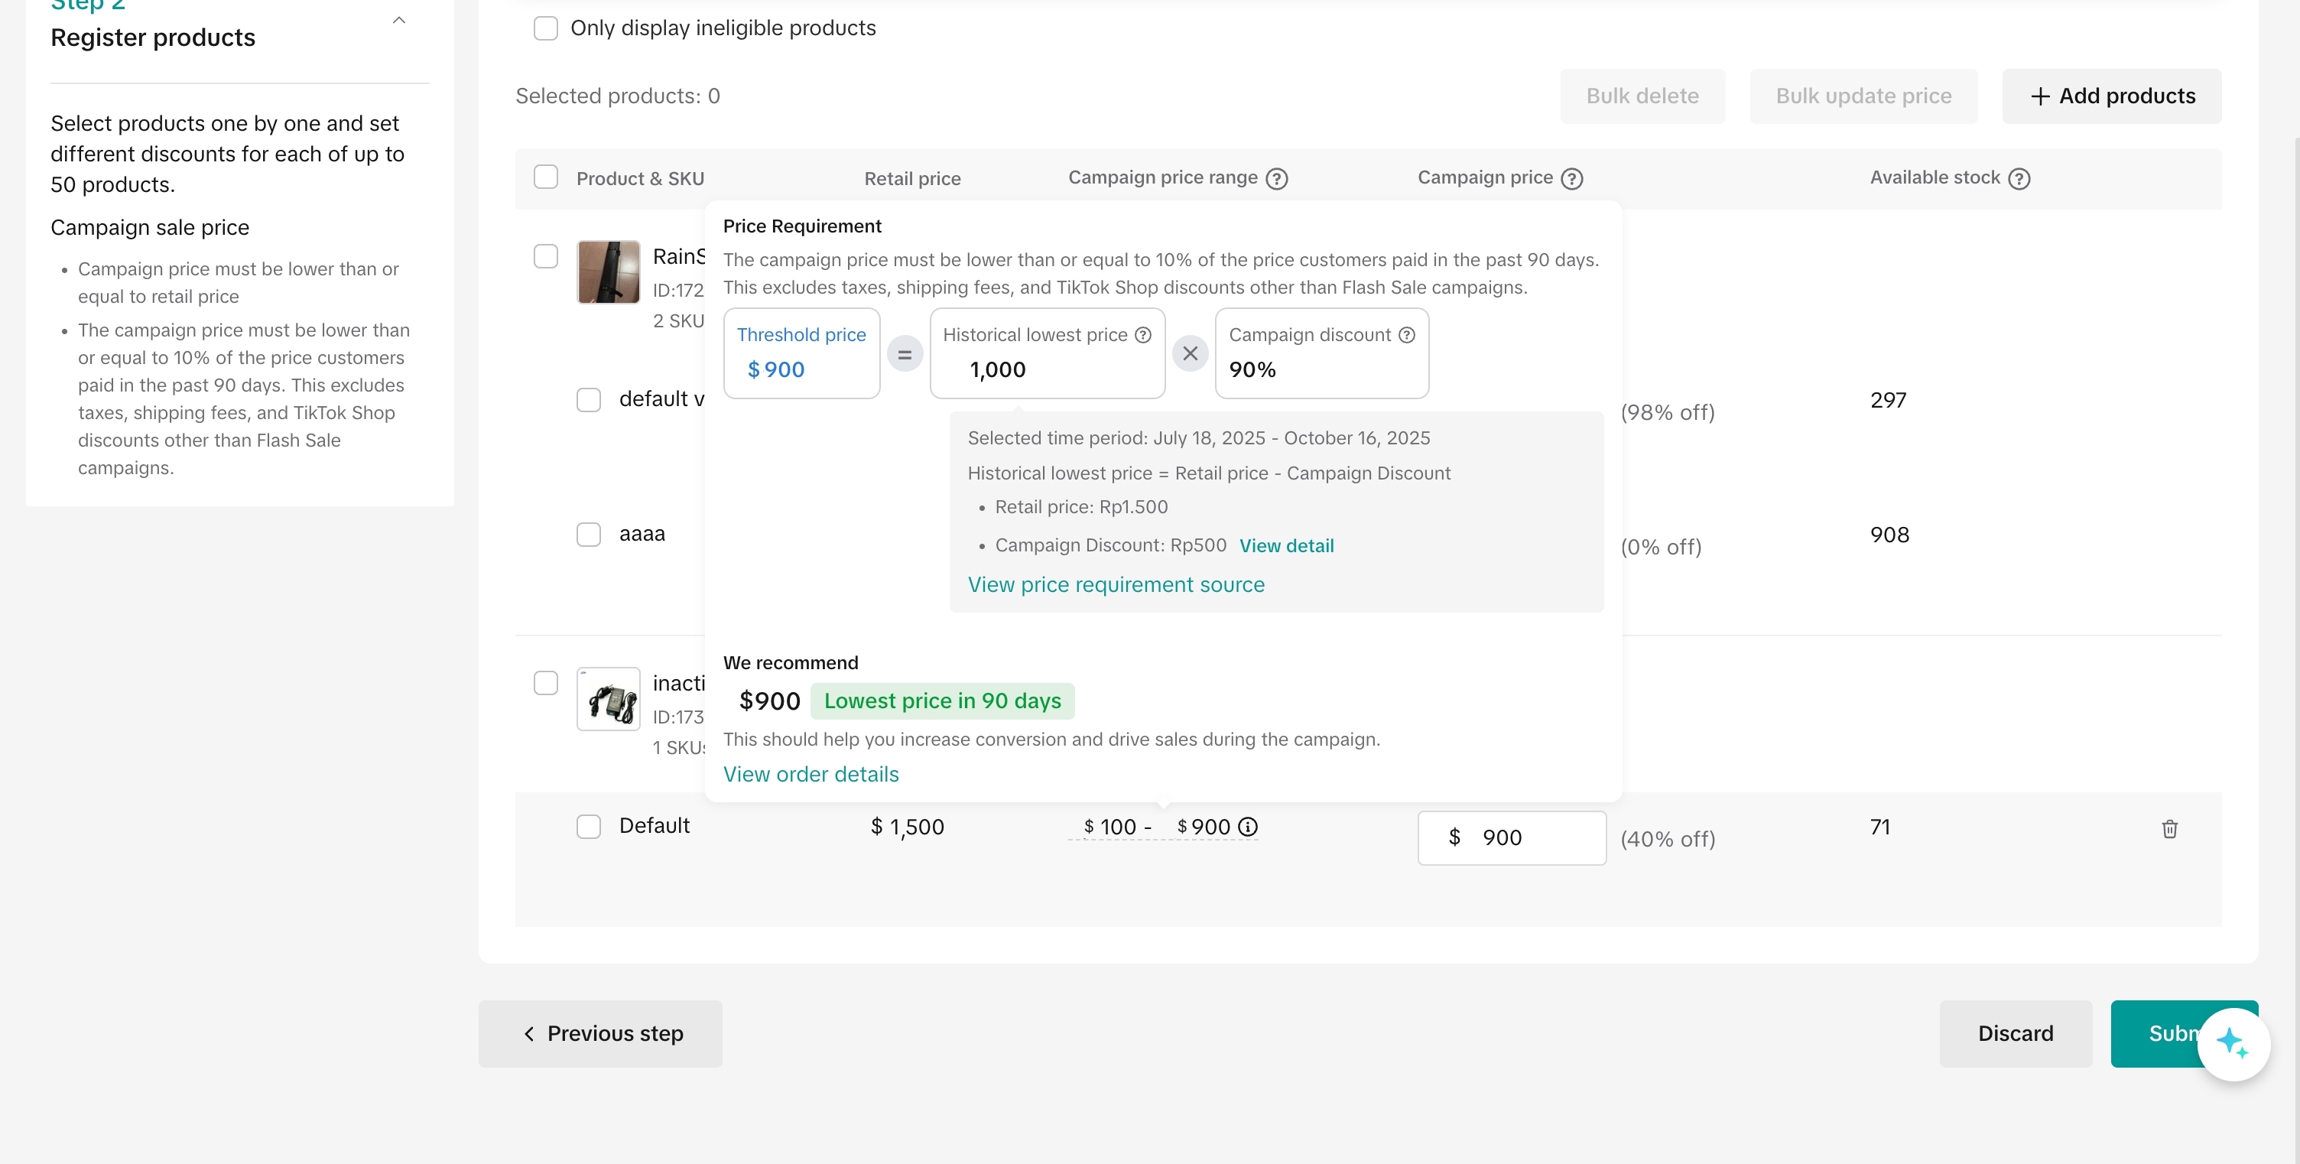
Task: Click Historical lowest price help icon
Action: pyautogui.click(x=1143, y=335)
